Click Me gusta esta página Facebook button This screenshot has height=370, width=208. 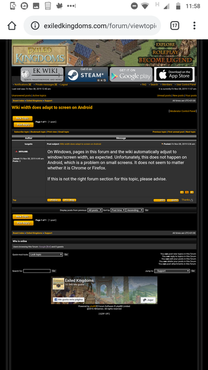pos(68,300)
